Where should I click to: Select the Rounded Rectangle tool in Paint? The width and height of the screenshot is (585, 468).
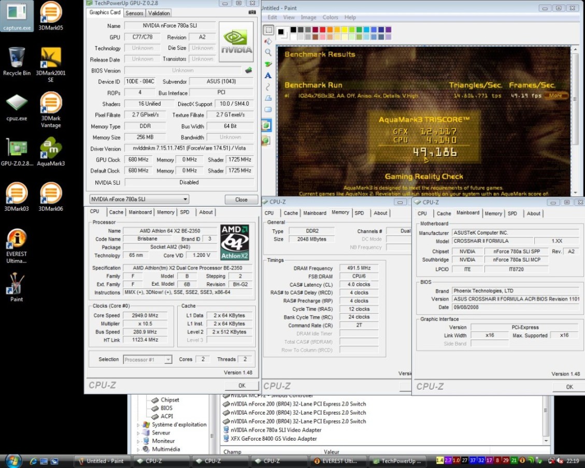(268, 110)
